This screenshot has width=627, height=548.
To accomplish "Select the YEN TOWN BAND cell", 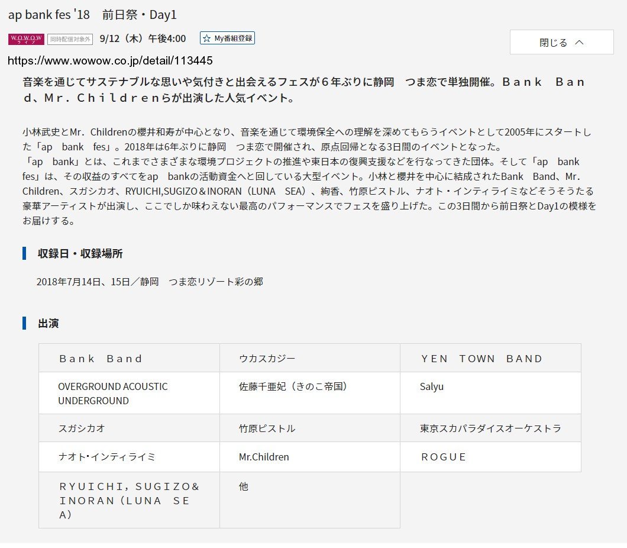I will click(490, 358).
